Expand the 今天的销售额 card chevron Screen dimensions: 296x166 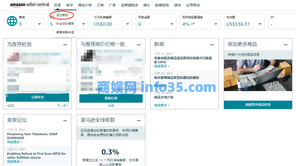[128, 24]
